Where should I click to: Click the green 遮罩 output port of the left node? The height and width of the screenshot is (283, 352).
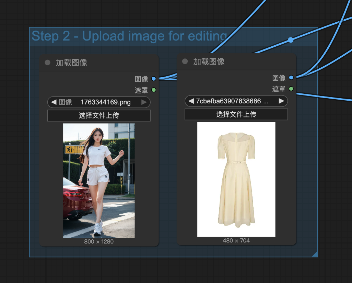coord(154,90)
